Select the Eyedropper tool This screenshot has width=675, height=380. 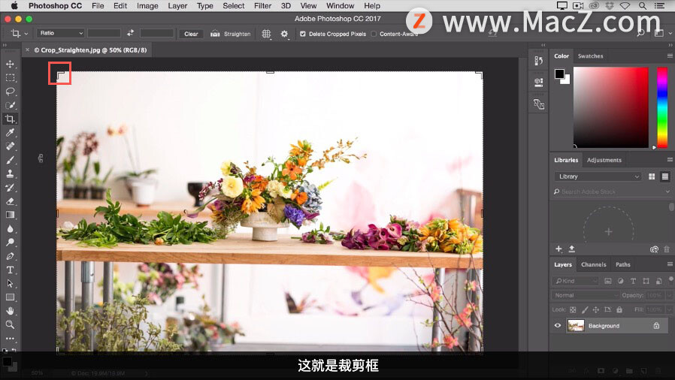pos(10,132)
